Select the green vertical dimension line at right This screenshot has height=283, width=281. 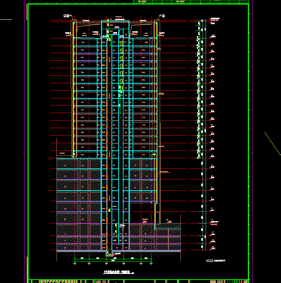[206, 136]
